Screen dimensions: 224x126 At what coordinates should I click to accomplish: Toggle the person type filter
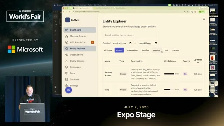pyautogui.click(x=119, y=50)
